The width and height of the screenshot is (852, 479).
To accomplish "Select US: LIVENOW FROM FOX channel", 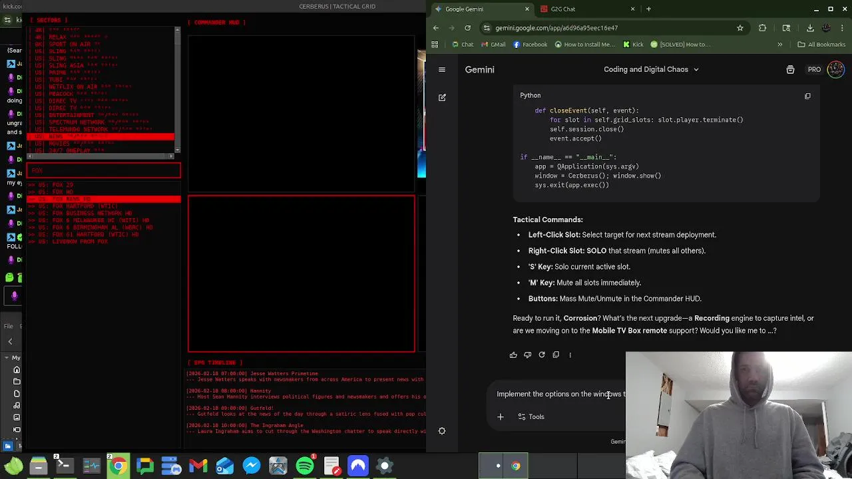I will [104, 241].
